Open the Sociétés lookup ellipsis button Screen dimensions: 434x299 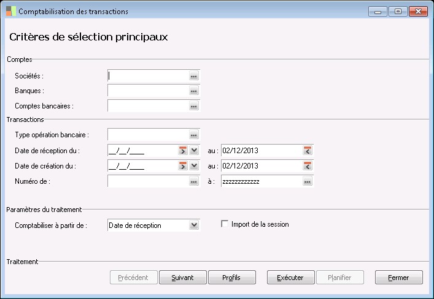tap(194, 76)
